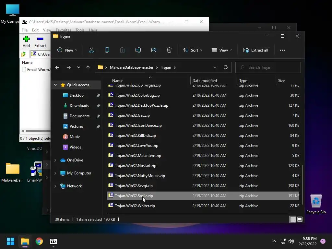The image size is (332, 249).
Task: Open View menu in 7-Zip window
Action: point(47,30)
